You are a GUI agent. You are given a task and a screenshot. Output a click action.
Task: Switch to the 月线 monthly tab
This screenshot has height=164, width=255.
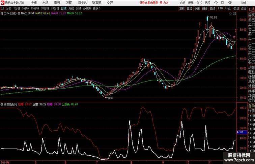pos(79,8)
